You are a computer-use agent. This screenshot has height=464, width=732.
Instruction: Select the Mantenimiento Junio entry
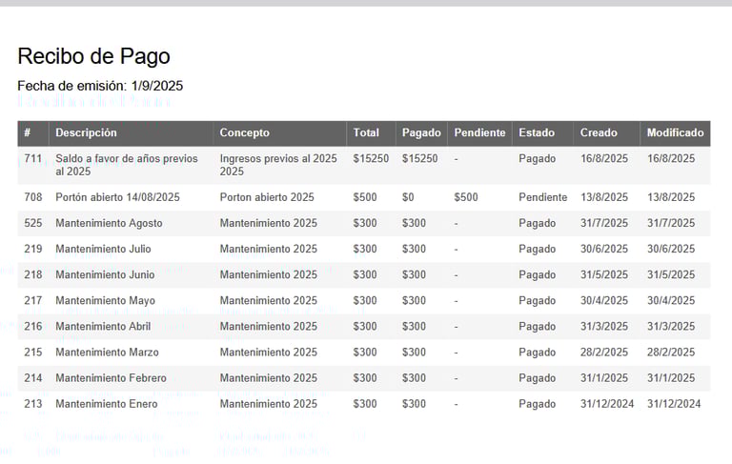point(105,274)
